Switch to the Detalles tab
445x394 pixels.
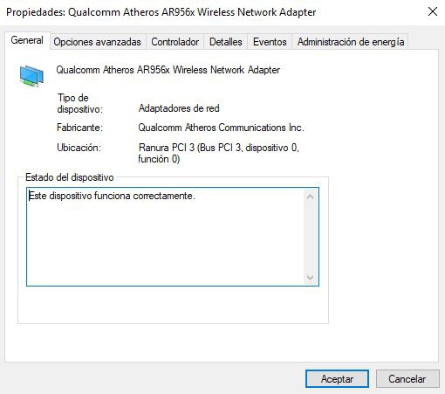[226, 42]
